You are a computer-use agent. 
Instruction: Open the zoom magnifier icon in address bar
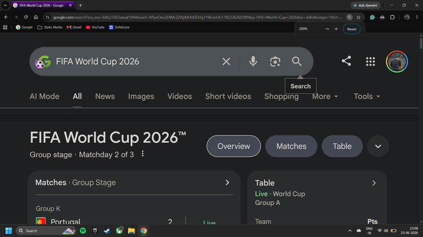coord(349,17)
